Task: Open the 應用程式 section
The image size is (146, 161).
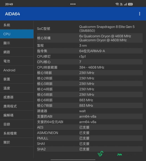Action: point(17,106)
